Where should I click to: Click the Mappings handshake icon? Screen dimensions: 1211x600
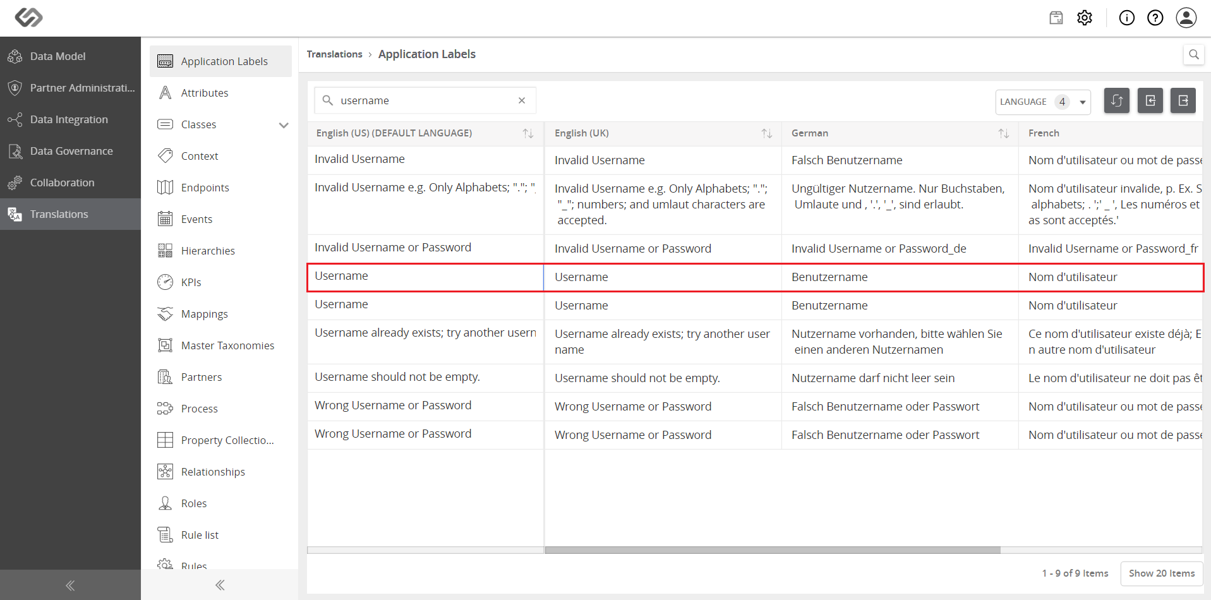coord(165,314)
